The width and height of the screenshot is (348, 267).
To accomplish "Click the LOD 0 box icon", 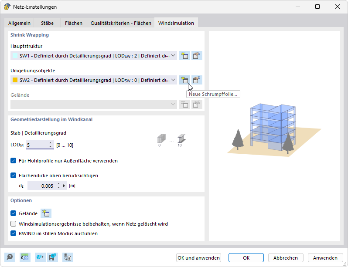I will coord(161,139).
